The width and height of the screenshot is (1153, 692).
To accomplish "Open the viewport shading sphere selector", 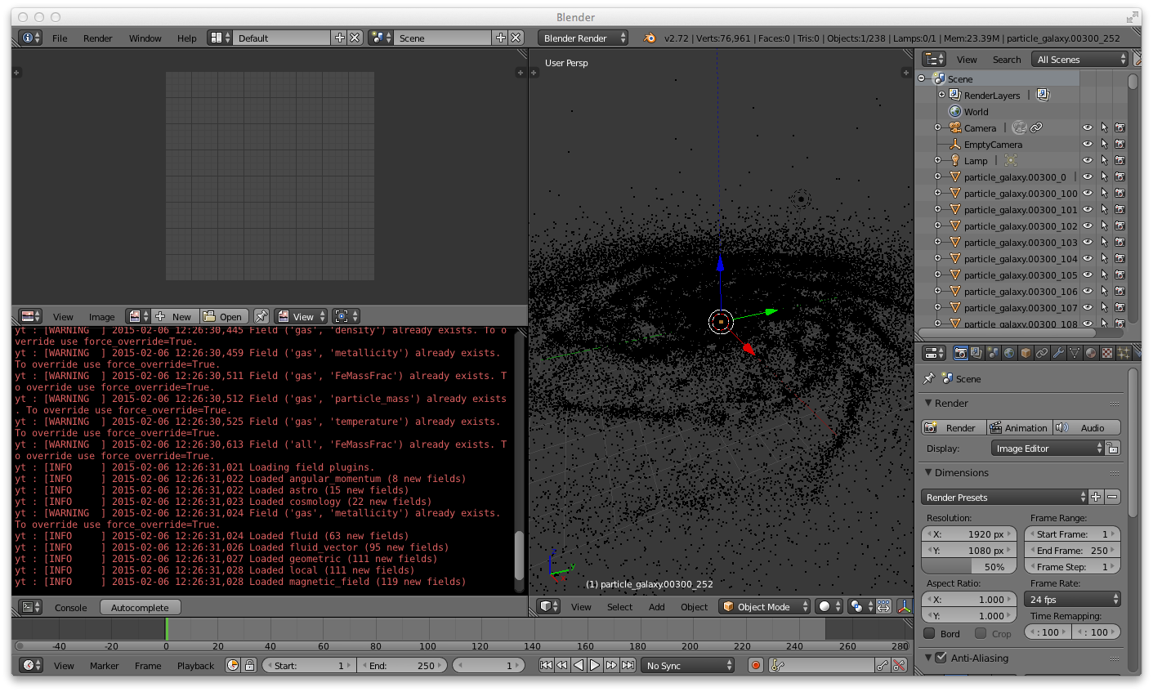I will 830,606.
